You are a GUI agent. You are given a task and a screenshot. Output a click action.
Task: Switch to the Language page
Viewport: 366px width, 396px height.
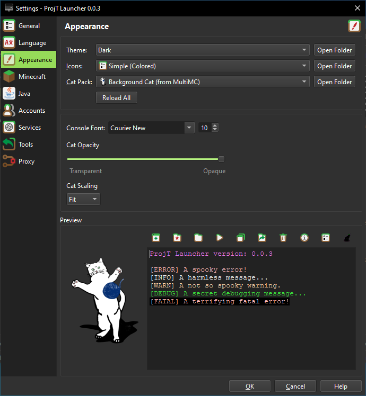click(29, 43)
